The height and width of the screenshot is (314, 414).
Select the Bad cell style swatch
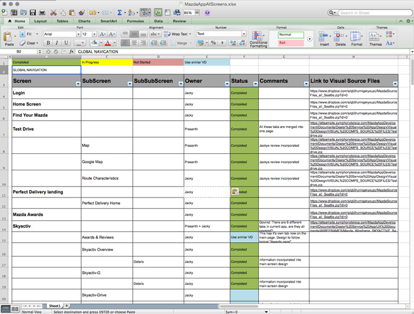(x=291, y=43)
